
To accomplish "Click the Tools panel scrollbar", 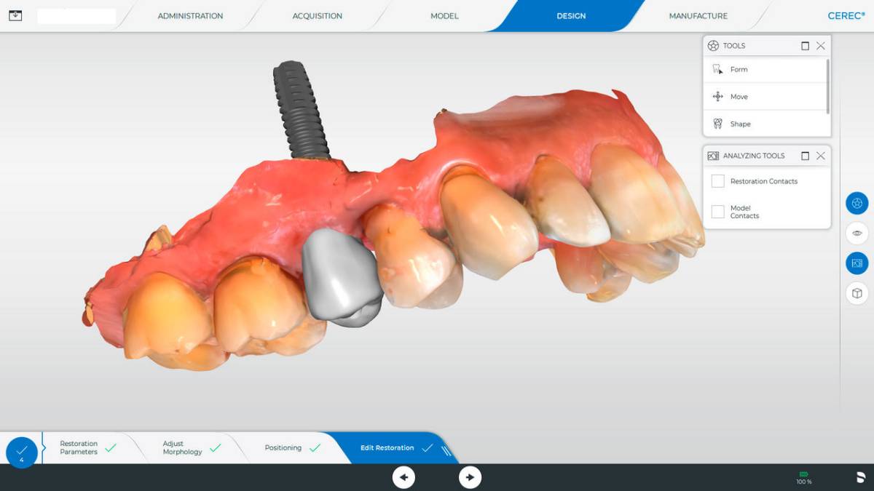I will 827,86.
